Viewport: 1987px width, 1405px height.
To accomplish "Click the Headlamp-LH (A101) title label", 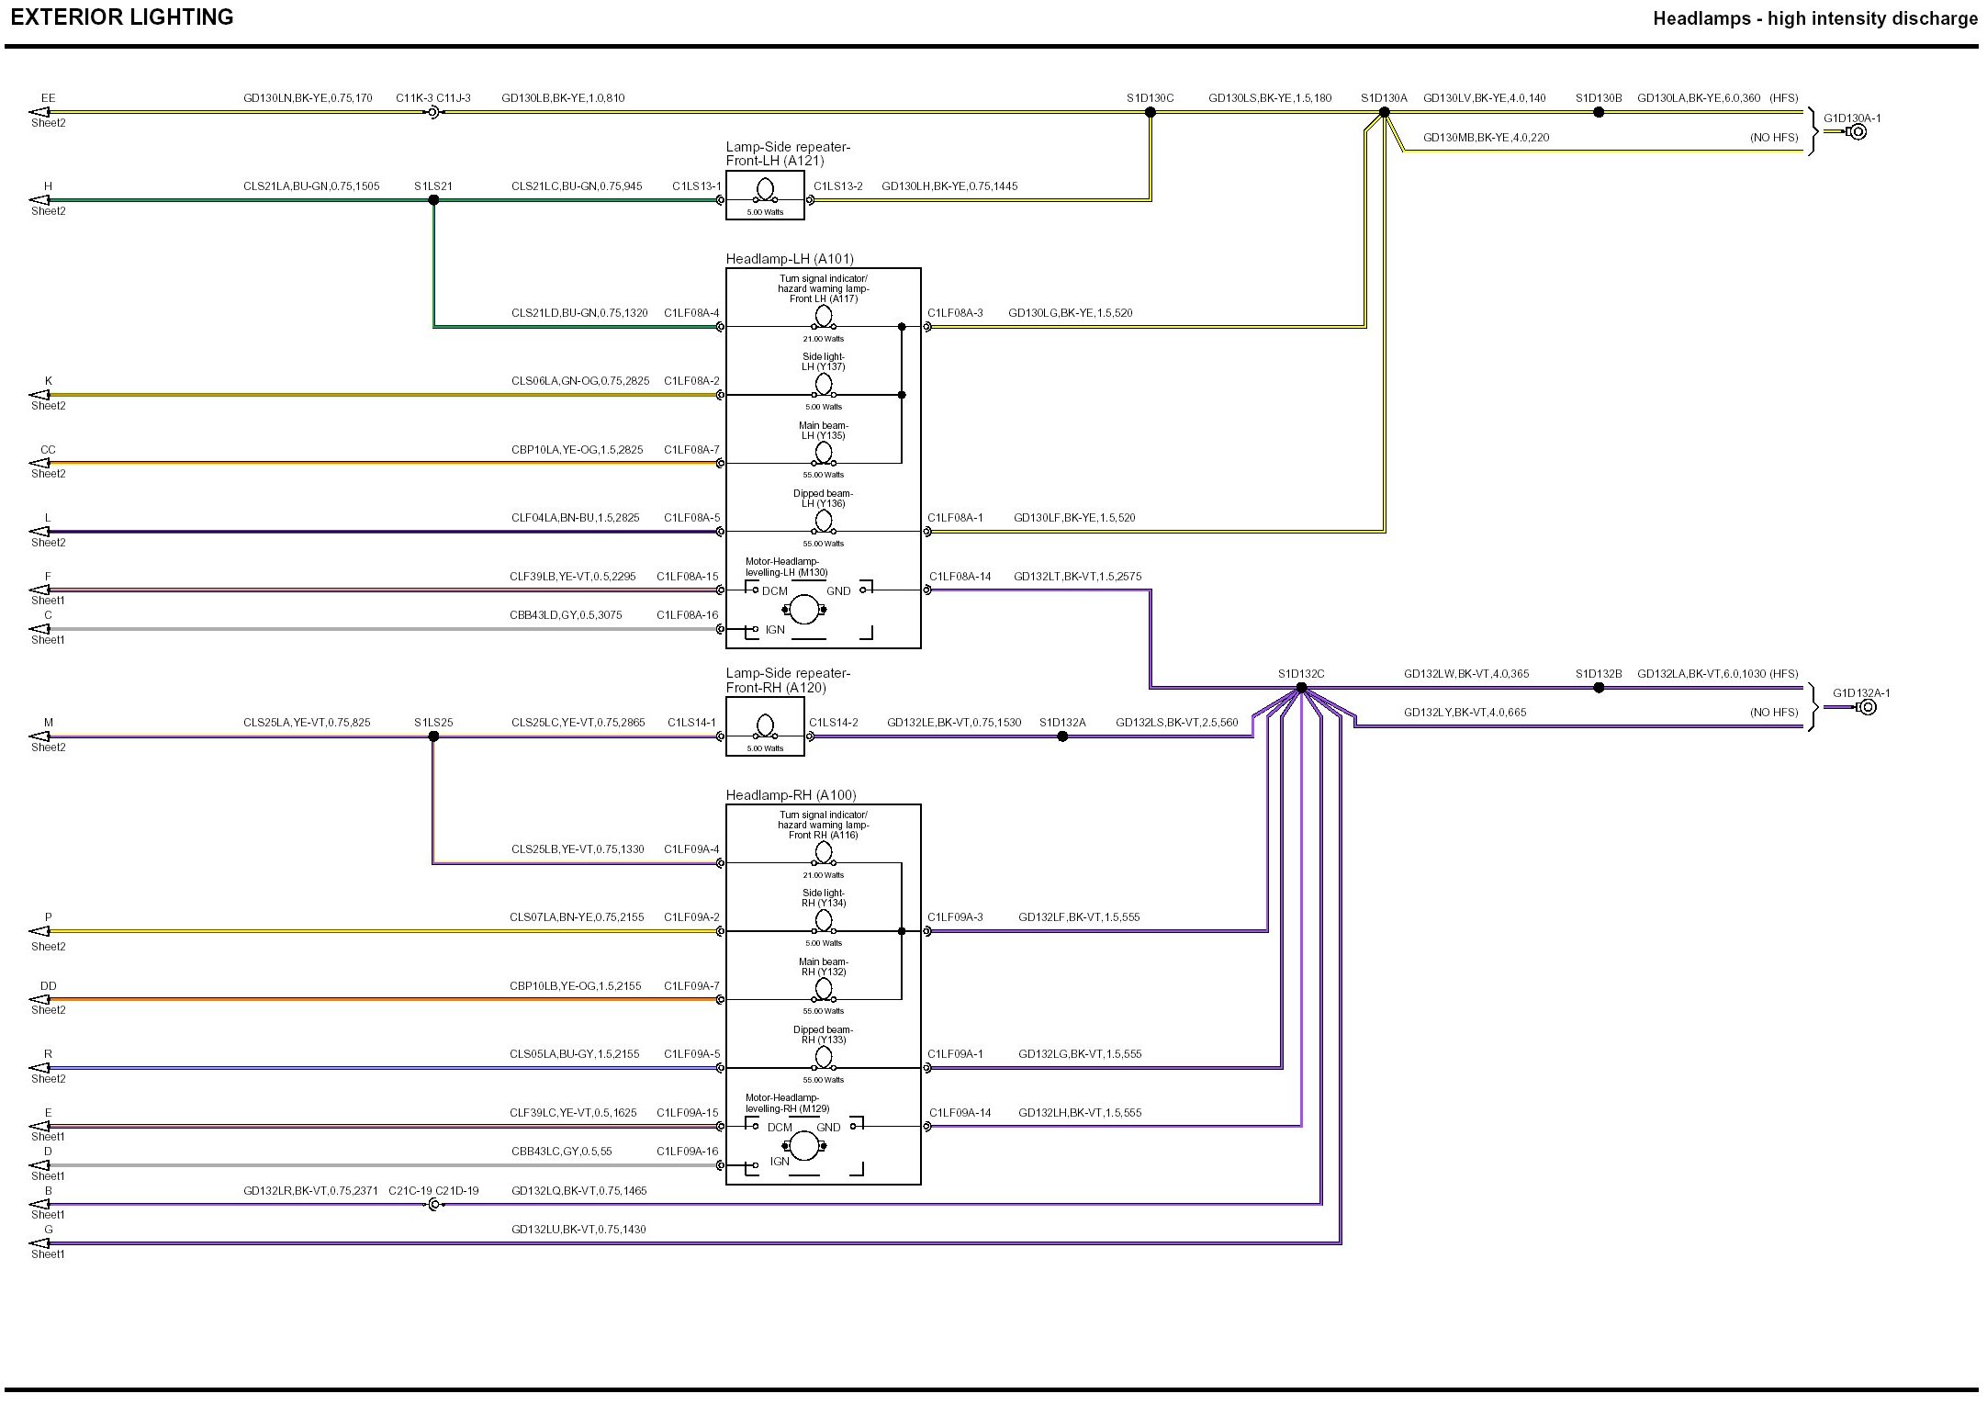I will (x=789, y=259).
